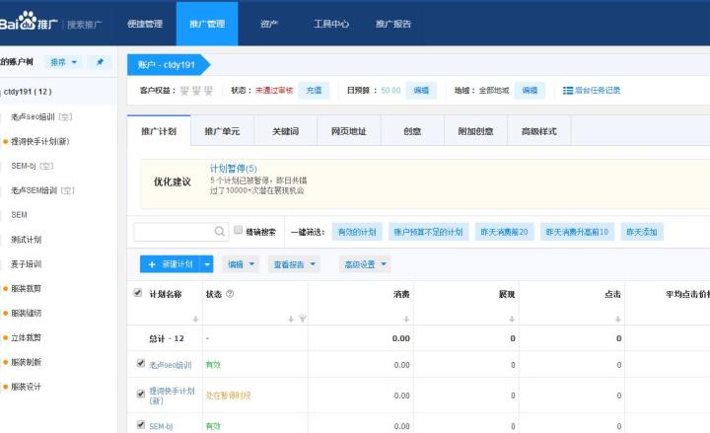Apply the 有效的计划 quick filter
Viewport: 710px width, 433px height.
[x=357, y=232]
